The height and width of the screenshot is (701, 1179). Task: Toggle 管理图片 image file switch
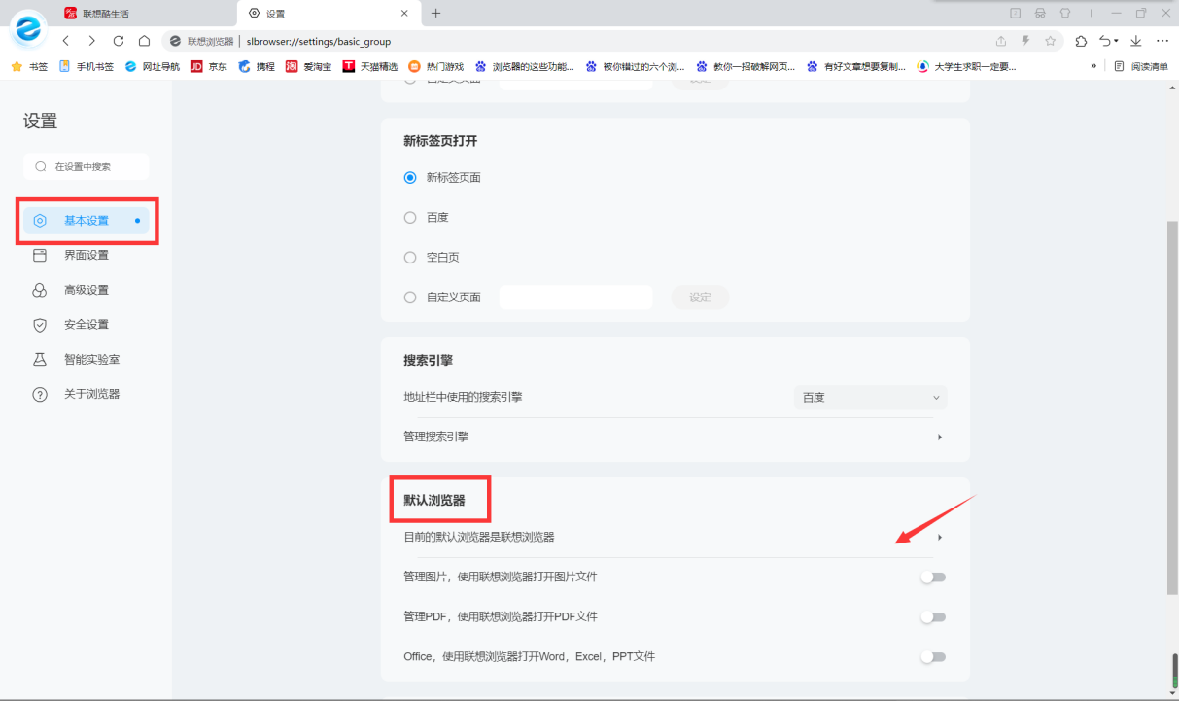933,578
